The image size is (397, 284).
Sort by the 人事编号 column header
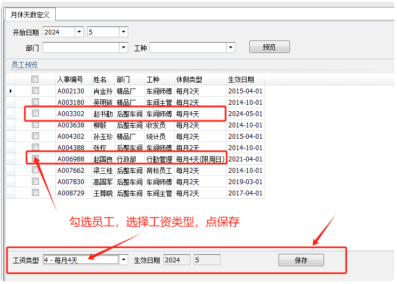click(x=74, y=79)
